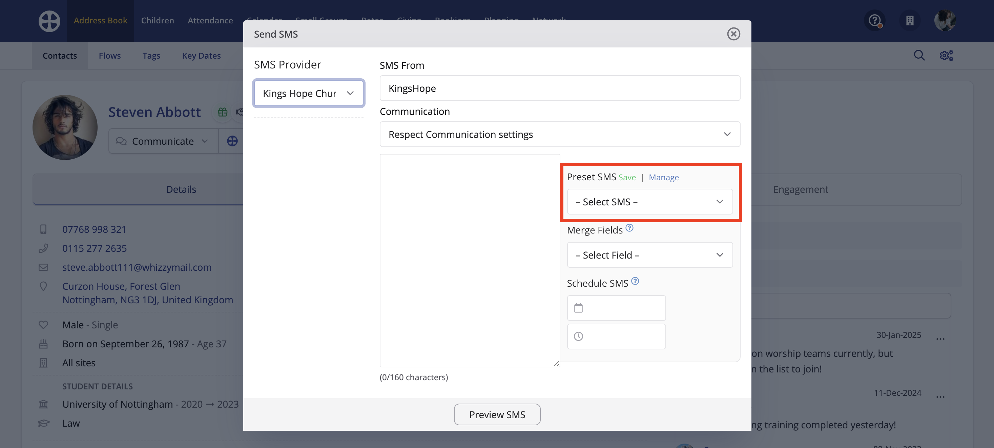994x448 pixels.
Task: Click landline number 0115 277 2635
Action: (95, 248)
